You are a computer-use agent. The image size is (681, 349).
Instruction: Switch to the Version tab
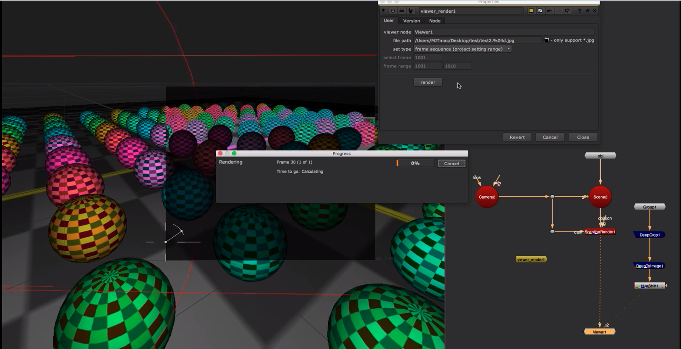coord(412,21)
